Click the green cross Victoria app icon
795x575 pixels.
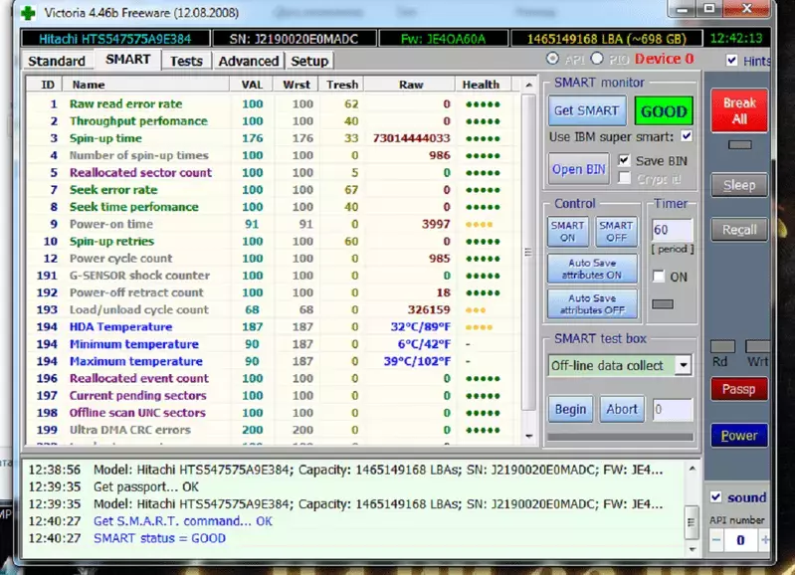[29, 13]
